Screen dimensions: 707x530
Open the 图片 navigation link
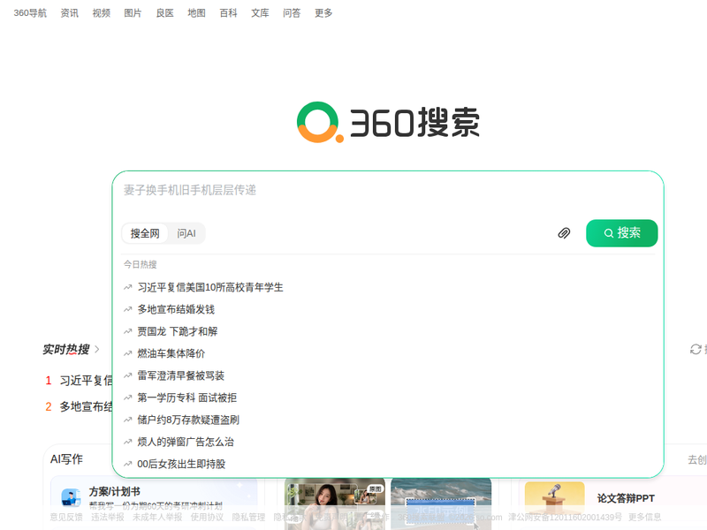pyautogui.click(x=133, y=13)
